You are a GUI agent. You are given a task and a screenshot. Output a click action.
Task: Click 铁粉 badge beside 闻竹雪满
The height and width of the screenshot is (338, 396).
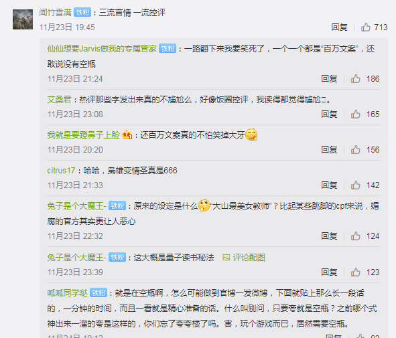point(82,12)
